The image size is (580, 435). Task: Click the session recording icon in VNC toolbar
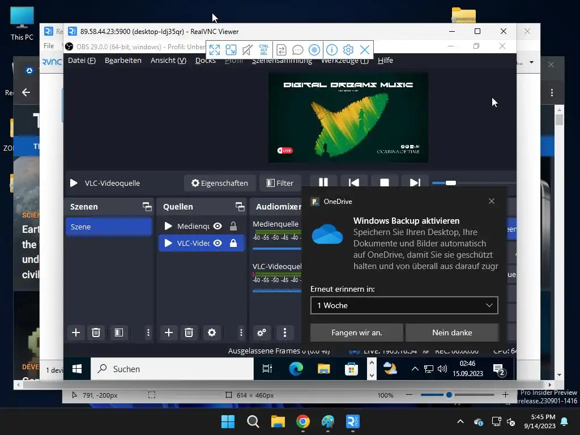(x=314, y=50)
